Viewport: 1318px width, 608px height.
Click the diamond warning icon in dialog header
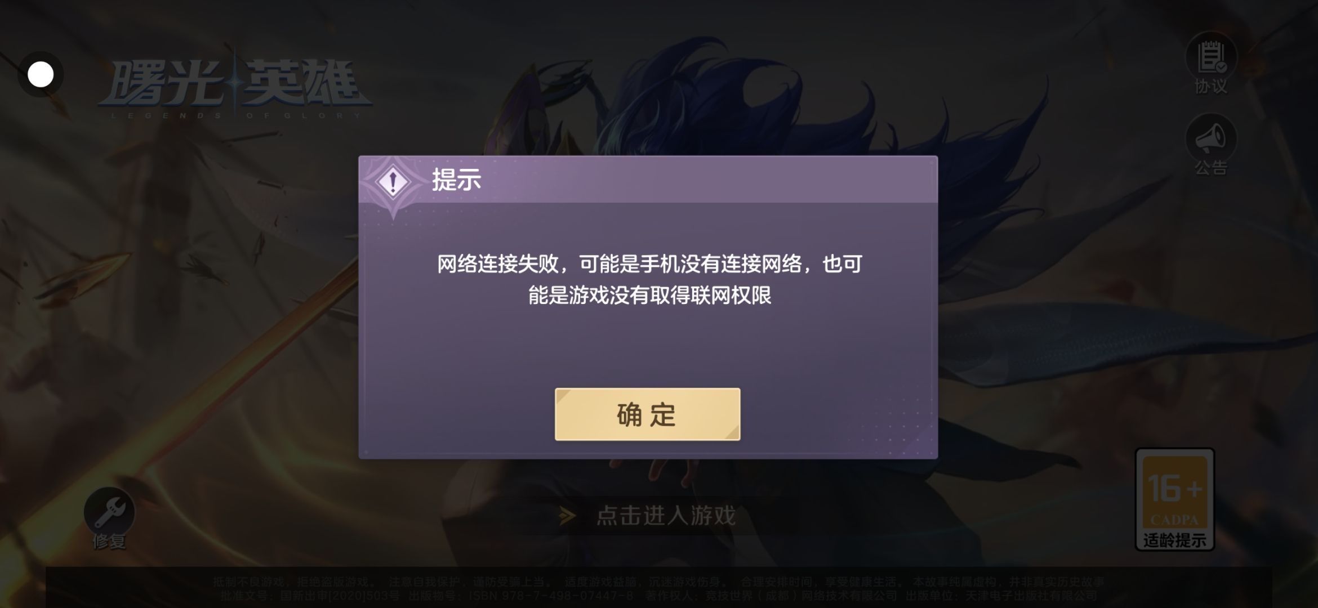393,182
